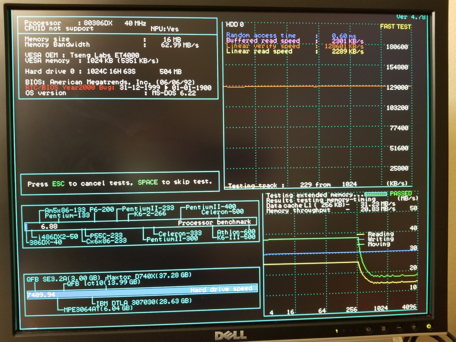
Task: Click the Writing legend entry
Action: (381, 239)
